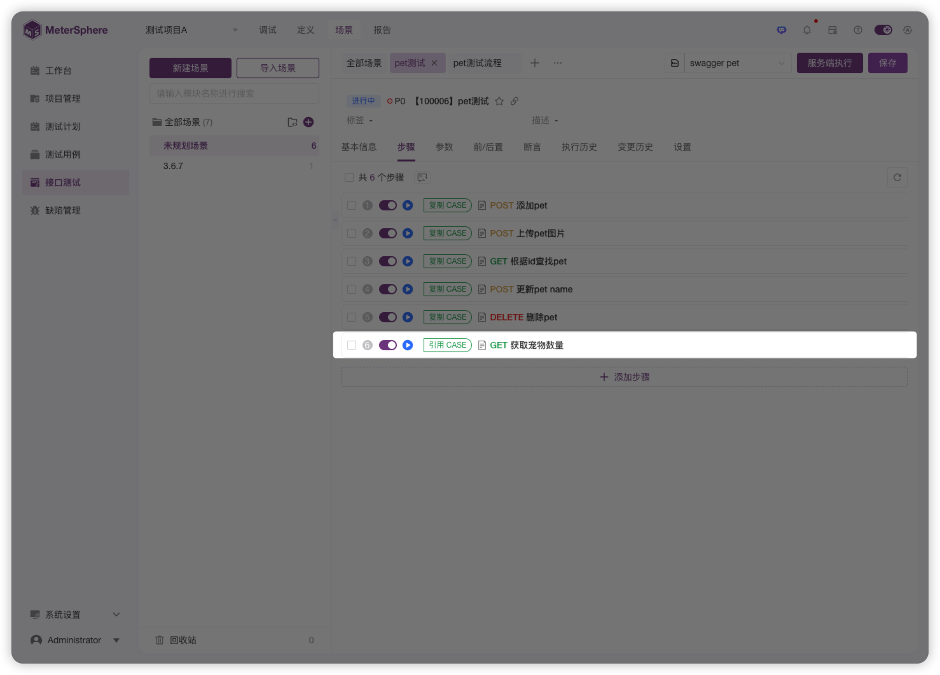Disable step 6 获取宠物数量 toggle
Screen dimensions: 940x675
[x=387, y=345]
